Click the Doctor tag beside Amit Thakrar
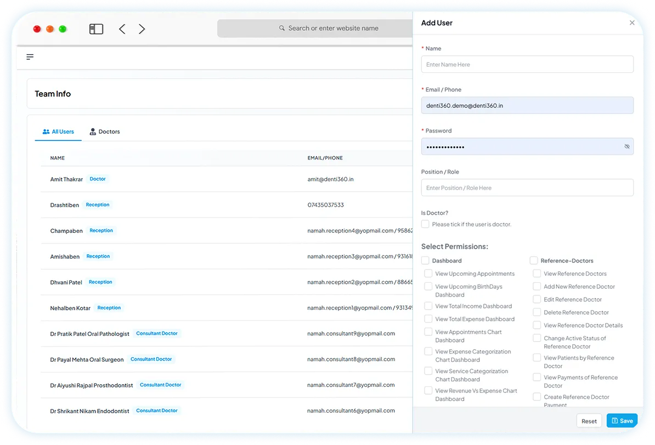Viewport: 655px width, 445px height. coord(97,179)
